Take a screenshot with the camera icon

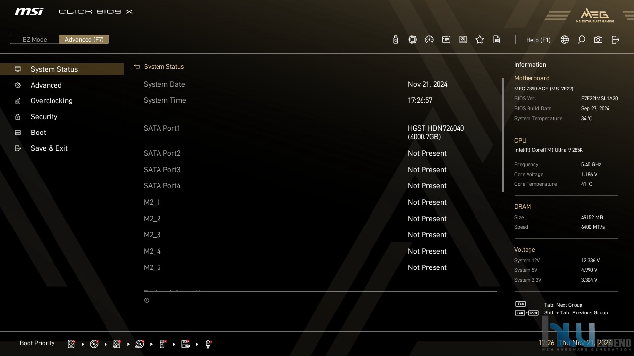598,40
